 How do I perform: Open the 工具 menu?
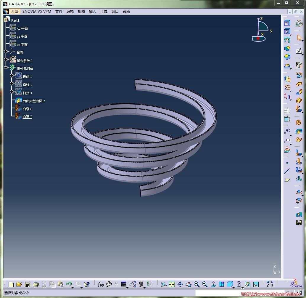[104, 11]
